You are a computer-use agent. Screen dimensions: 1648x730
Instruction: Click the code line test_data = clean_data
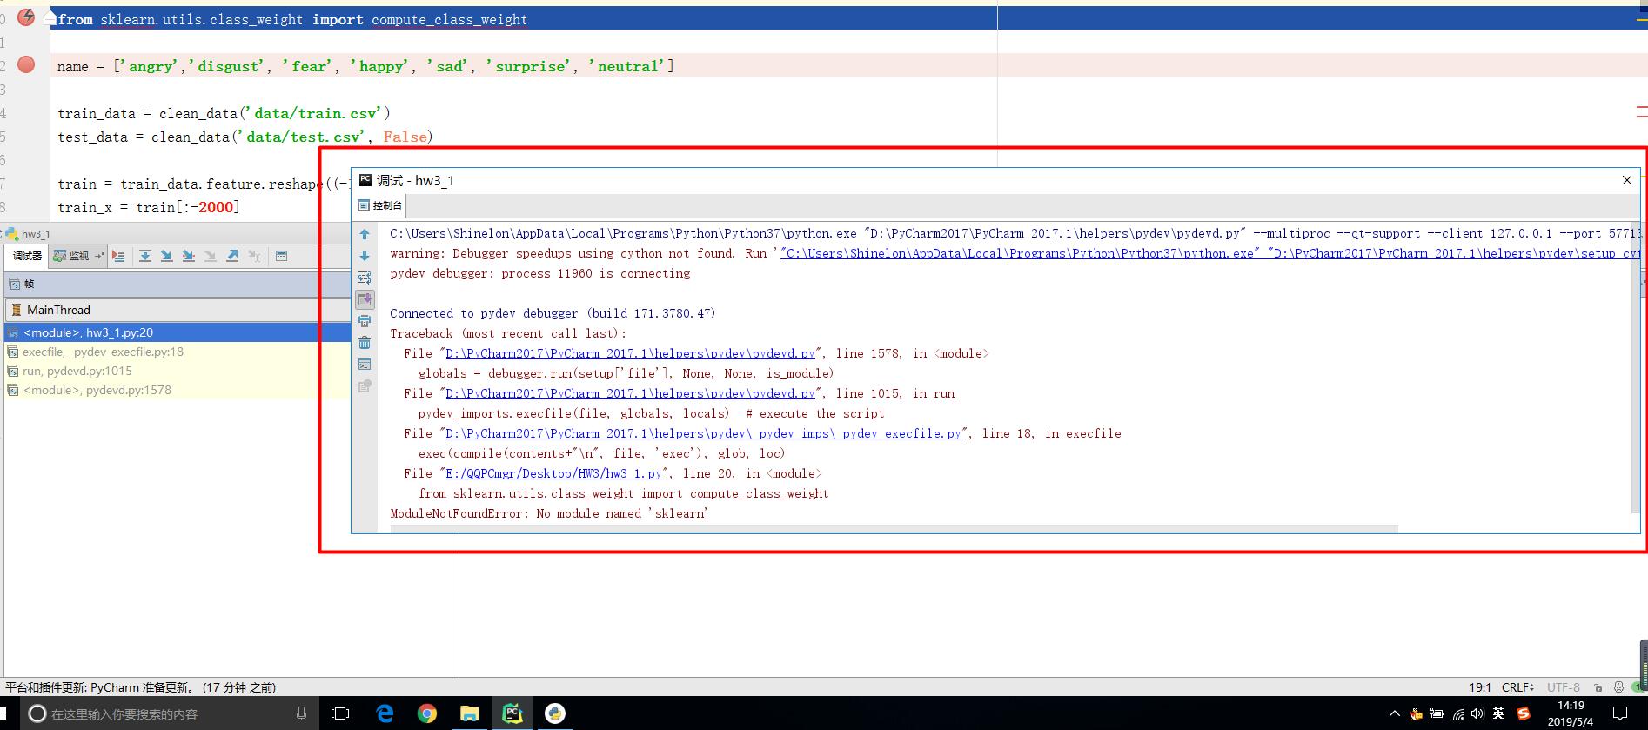(245, 137)
